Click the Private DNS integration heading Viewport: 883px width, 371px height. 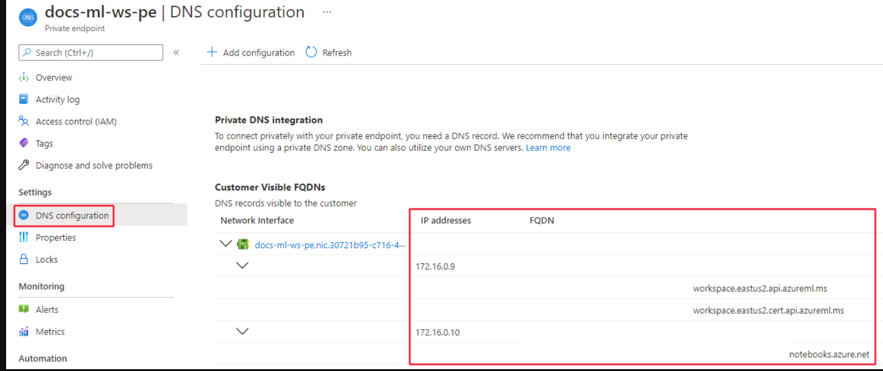[269, 120]
